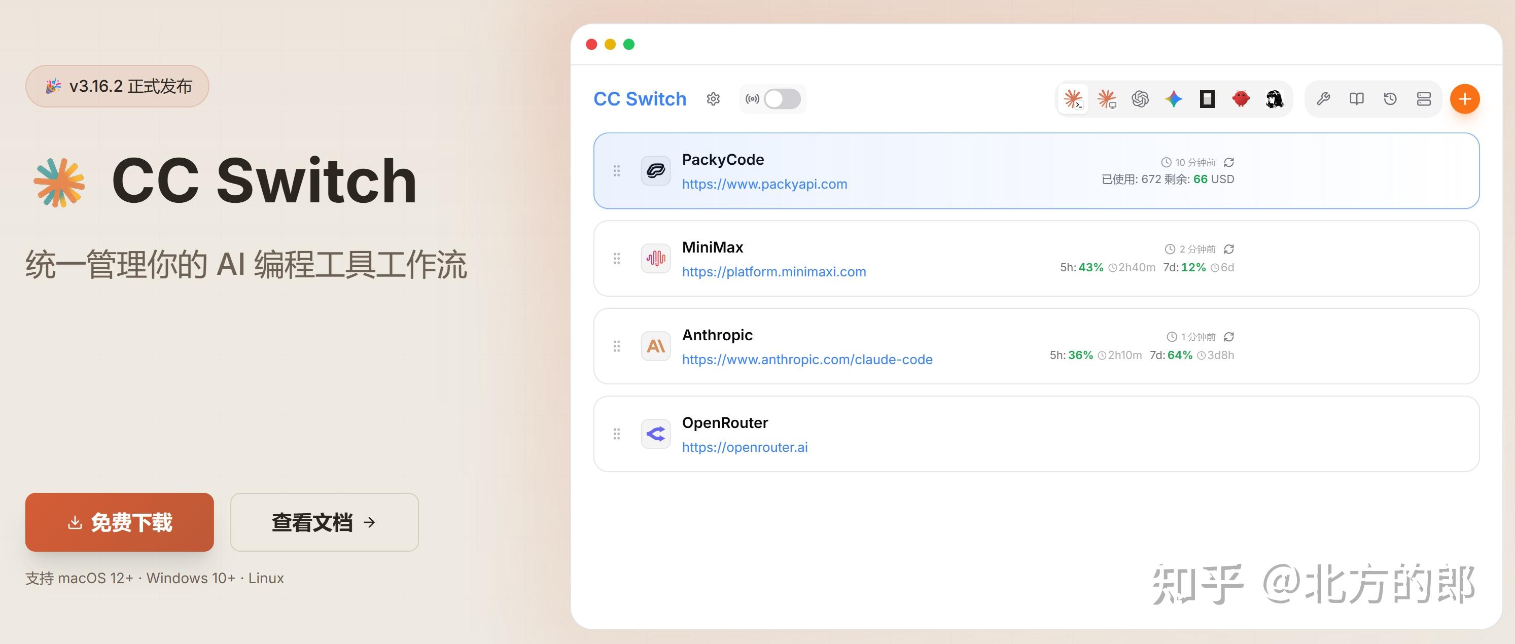Switch to the OpenAI Codex app icon
Viewport: 1515px width, 644px height.
click(1140, 99)
